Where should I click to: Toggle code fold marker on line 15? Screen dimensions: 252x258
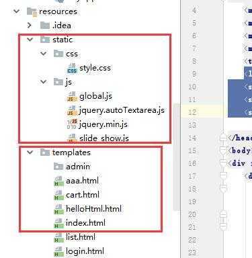click(223, 150)
